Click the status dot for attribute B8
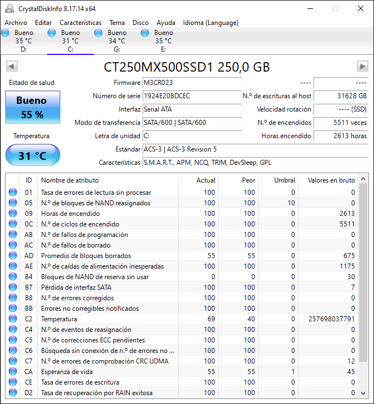This screenshot has height=404, width=374. (x=13, y=298)
